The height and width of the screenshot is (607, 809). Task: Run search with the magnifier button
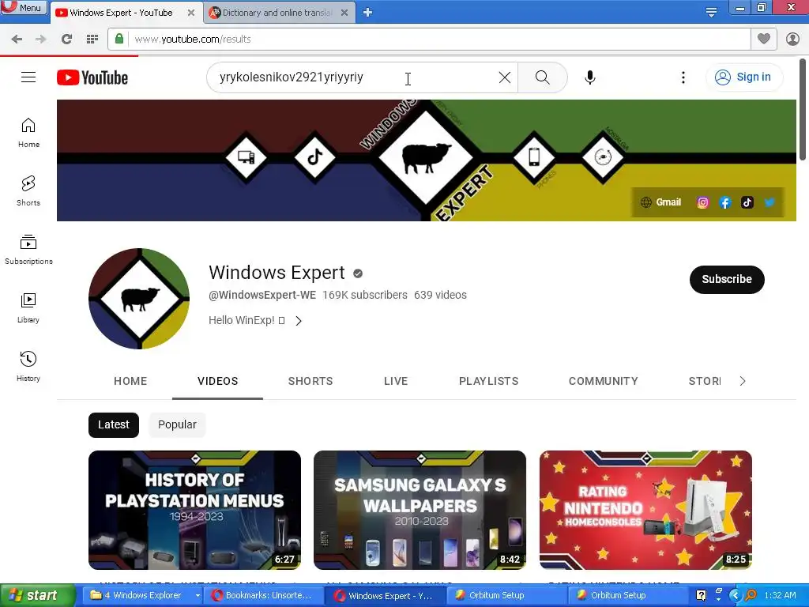pyautogui.click(x=542, y=77)
